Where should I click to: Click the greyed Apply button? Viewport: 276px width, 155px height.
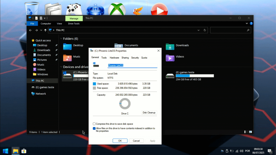coord(153,141)
